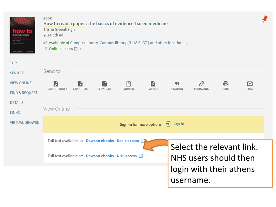Send citation to EasyBib
276x207 pixels.
click(153, 84)
